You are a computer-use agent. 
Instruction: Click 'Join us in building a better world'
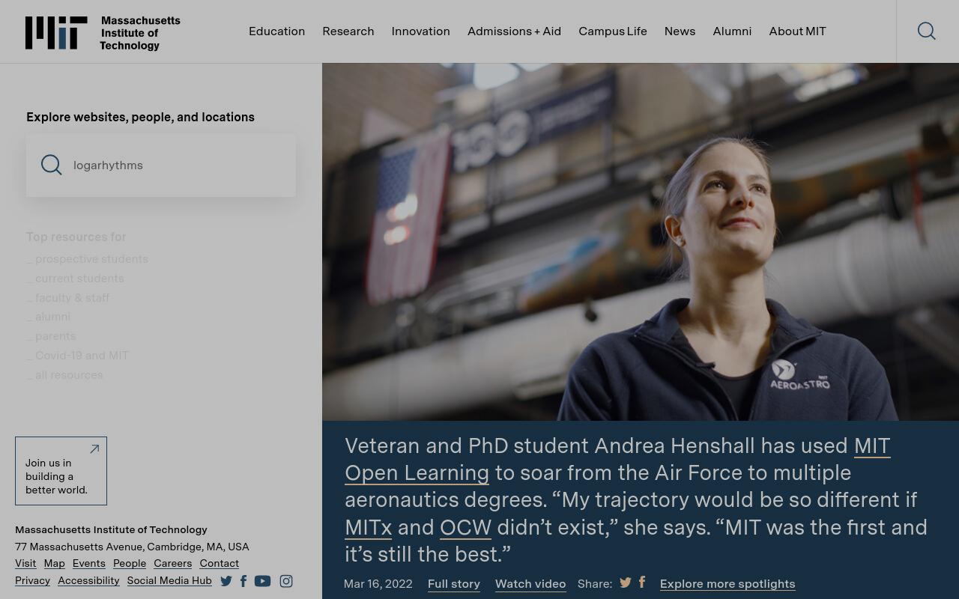tap(61, 471)
